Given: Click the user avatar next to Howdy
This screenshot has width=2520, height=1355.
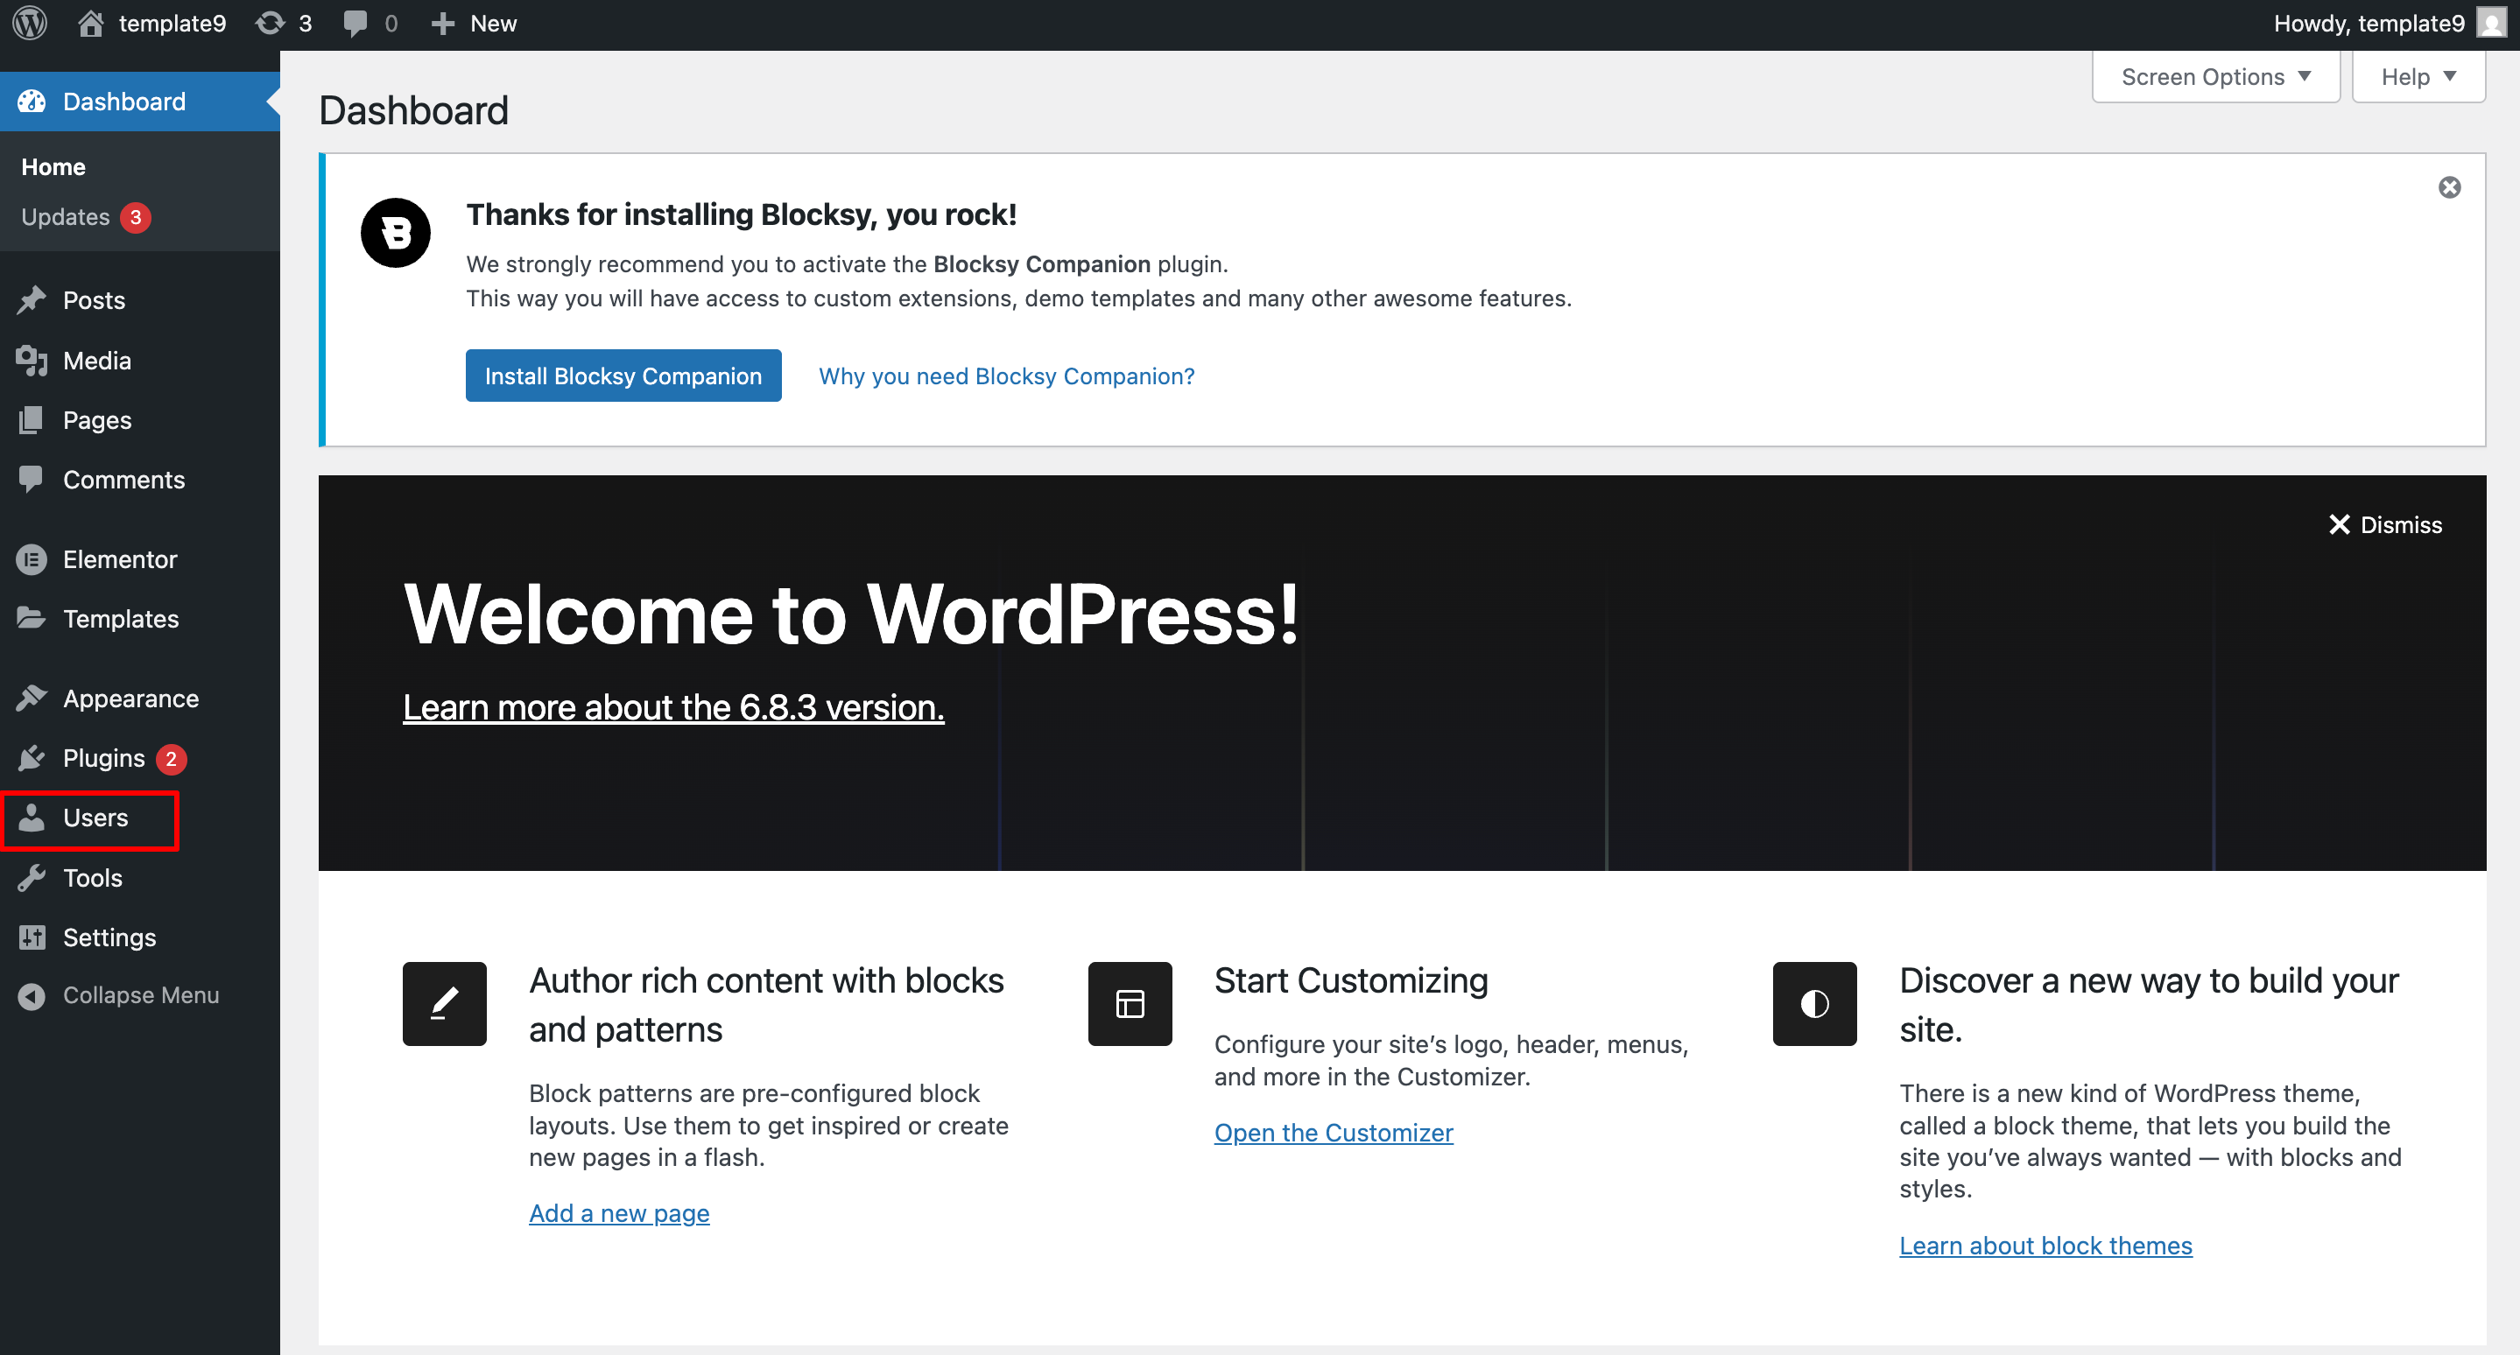Looking at the screenshot, I should click(2492, 24).
